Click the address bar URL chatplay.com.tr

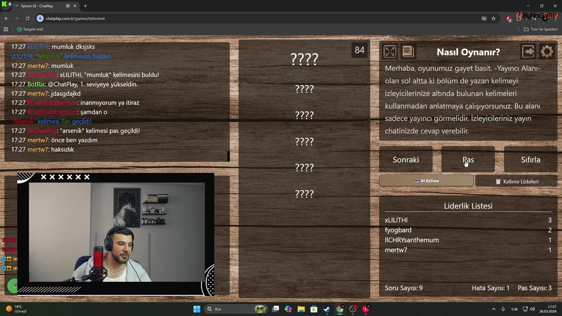tap(75, 18)
